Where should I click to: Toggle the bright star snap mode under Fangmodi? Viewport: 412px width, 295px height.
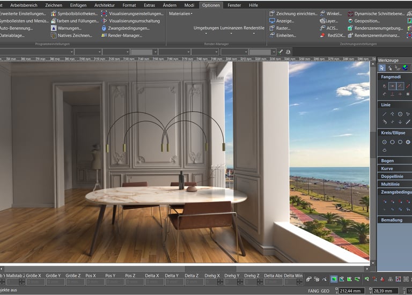(408, 94)
